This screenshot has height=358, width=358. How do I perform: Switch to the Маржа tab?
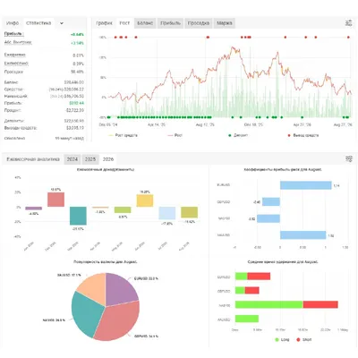tap(225, 23)
